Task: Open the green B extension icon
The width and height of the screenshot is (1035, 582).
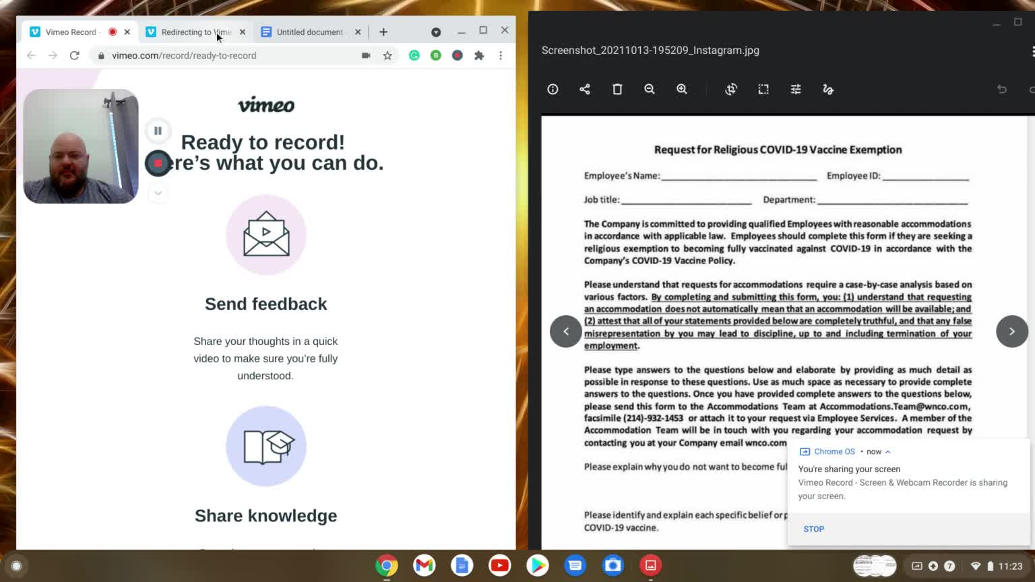Action: pos(436,55)
